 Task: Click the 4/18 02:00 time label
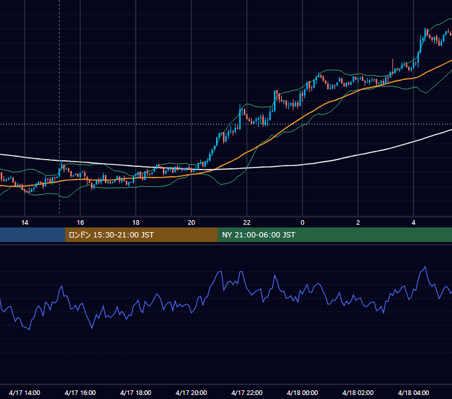pos(358,392)
